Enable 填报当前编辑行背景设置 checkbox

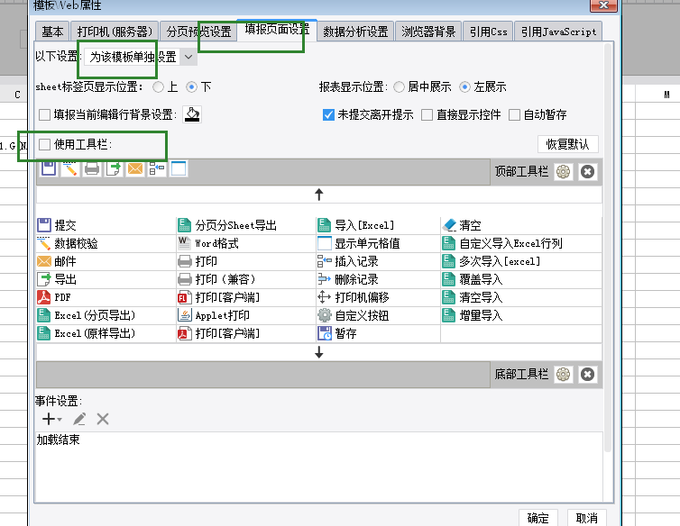[45, 114]
